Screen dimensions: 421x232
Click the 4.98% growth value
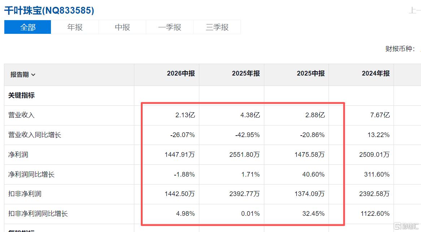(x=186, y=214)
